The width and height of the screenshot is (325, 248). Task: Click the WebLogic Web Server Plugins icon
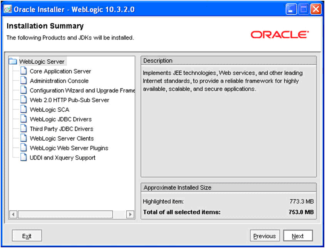click(x=23, y=148)
